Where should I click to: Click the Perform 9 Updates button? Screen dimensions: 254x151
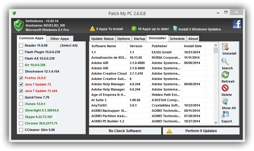coord(201,131)
